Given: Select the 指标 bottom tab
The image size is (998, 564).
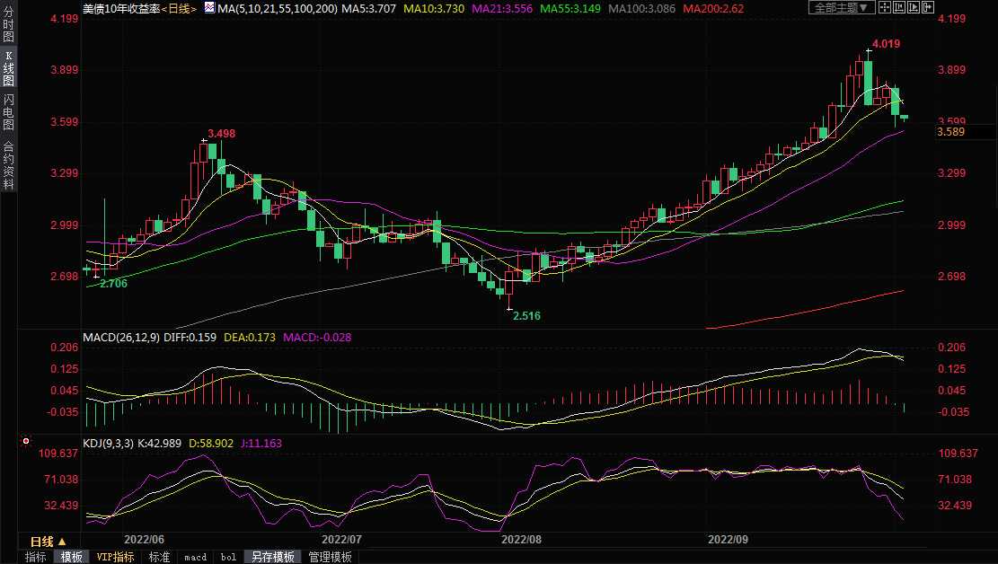Looking at the screenshot, I should click(35, 557).
